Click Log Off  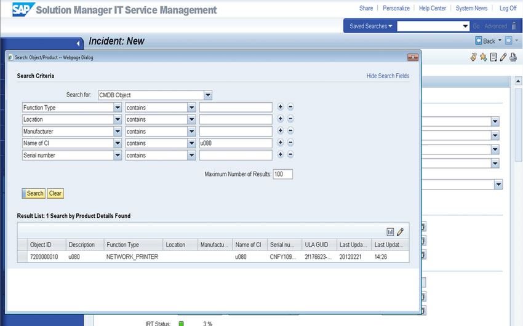point(508,9)
